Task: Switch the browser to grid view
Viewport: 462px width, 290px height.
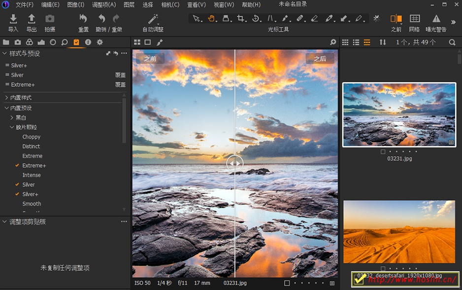Action: point(345,42)
